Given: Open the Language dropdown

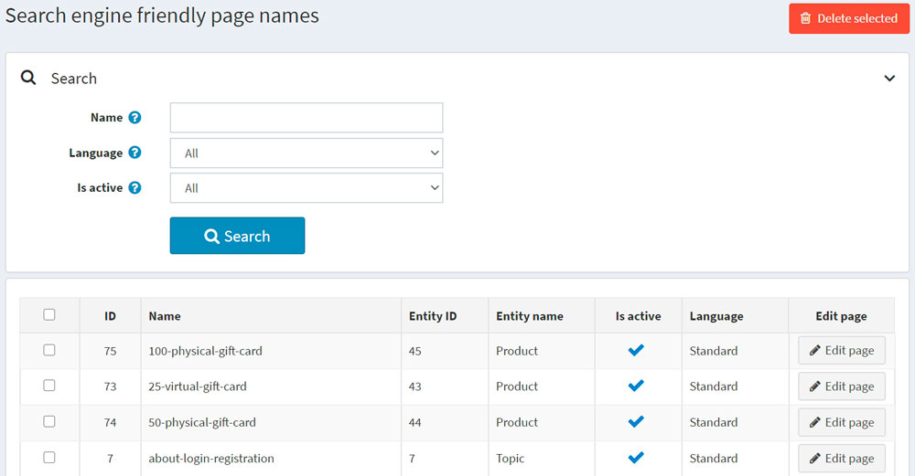Looking at the screenshot, I should 307,153.
